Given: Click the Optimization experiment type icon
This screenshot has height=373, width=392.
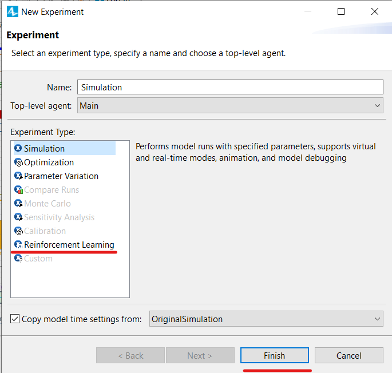Looking at the screenshot, I should pos(18,162).
